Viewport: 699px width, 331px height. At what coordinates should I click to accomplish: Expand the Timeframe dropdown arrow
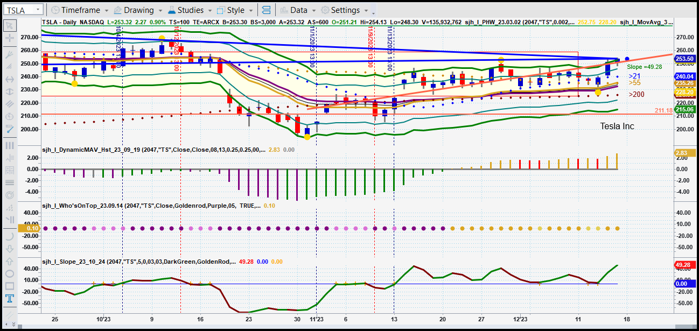(106, 10)
